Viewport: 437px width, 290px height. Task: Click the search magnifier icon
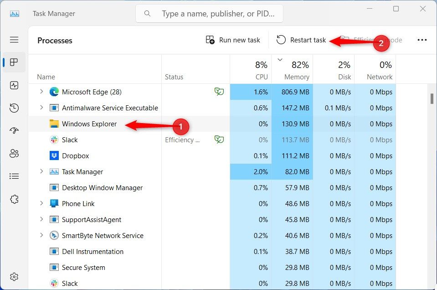148,13
